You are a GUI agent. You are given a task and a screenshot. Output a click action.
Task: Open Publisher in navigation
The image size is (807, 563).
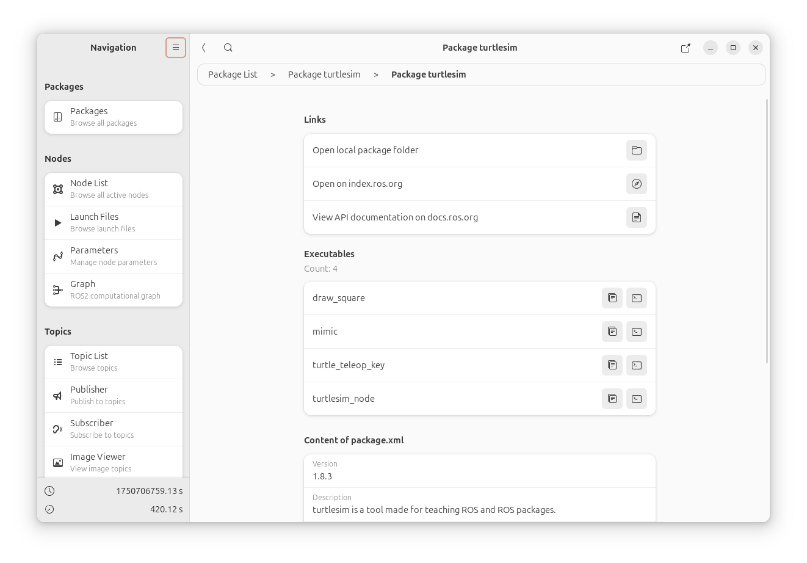[x=114, y=396]
